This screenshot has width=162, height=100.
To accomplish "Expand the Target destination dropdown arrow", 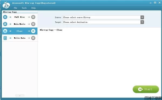I will pyautogui.click(x=142, y=22).
